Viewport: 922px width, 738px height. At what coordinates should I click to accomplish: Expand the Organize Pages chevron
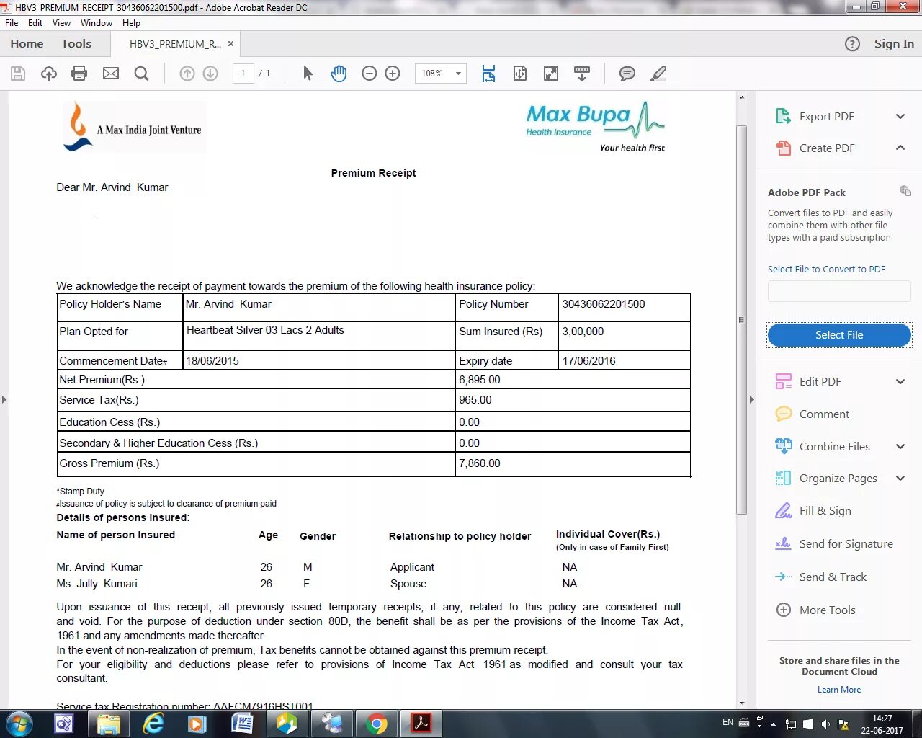pos(900,478)
